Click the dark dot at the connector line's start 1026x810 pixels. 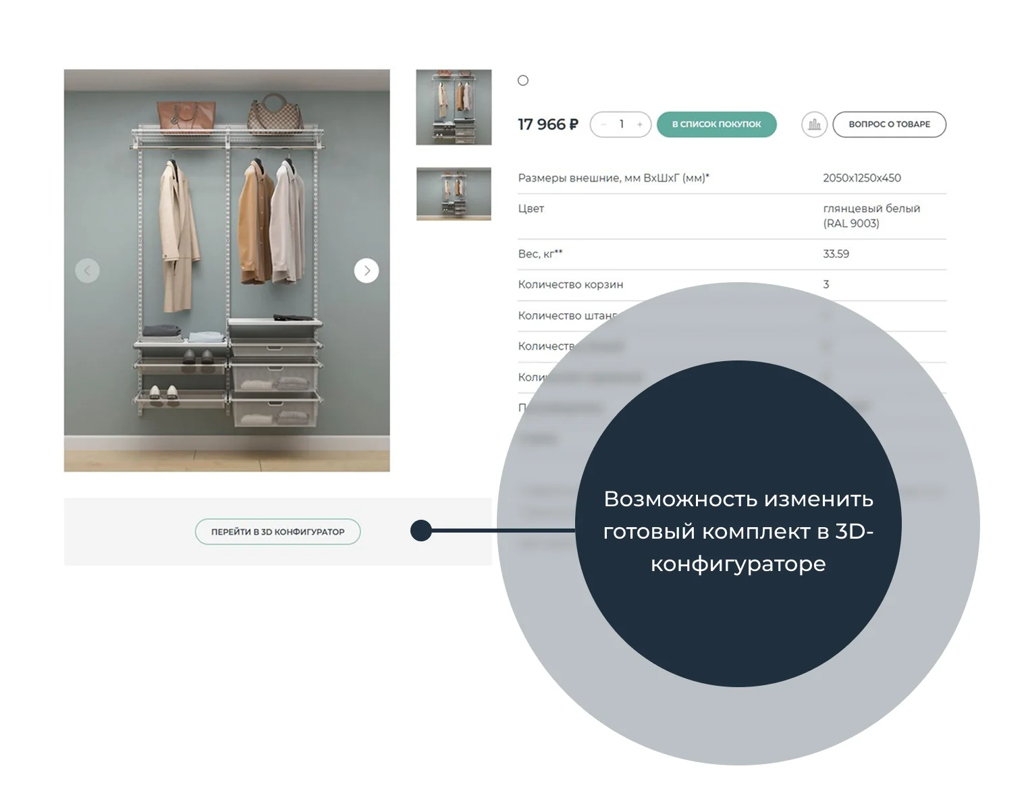421,531
